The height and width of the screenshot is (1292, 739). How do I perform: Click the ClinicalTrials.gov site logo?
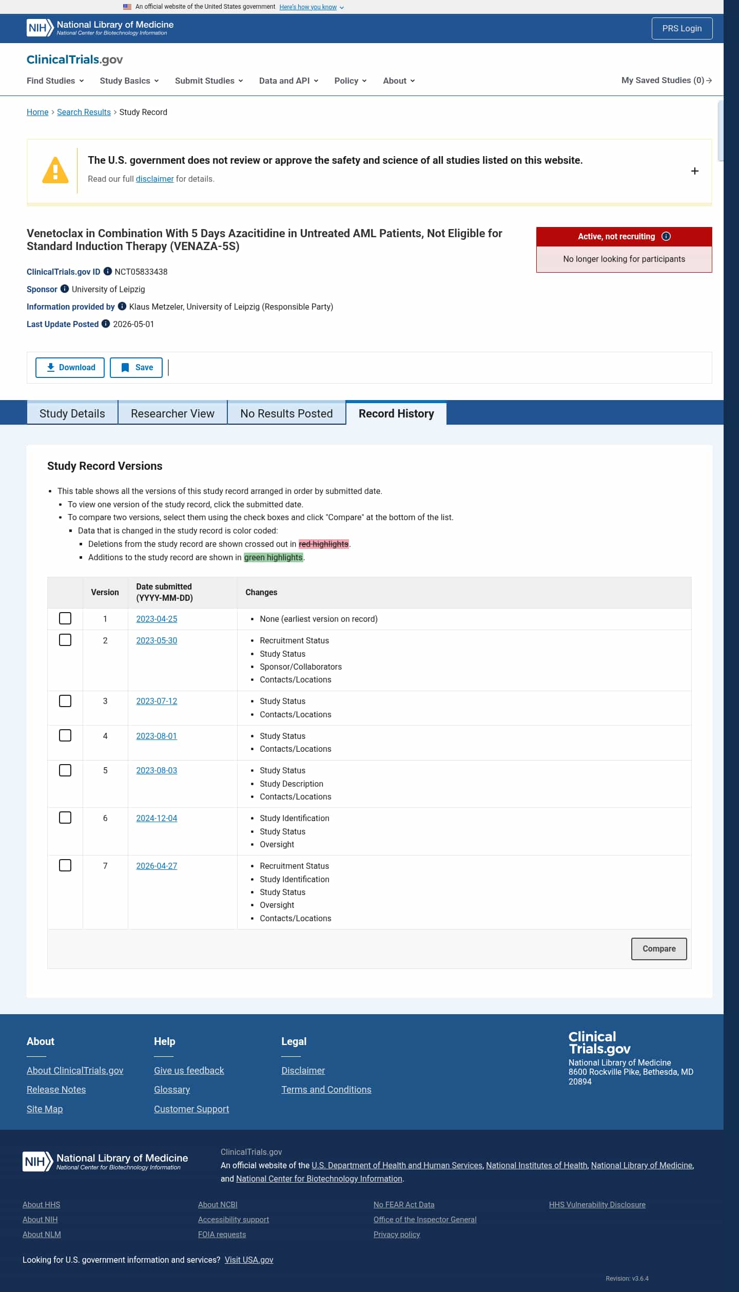[75, 60]
